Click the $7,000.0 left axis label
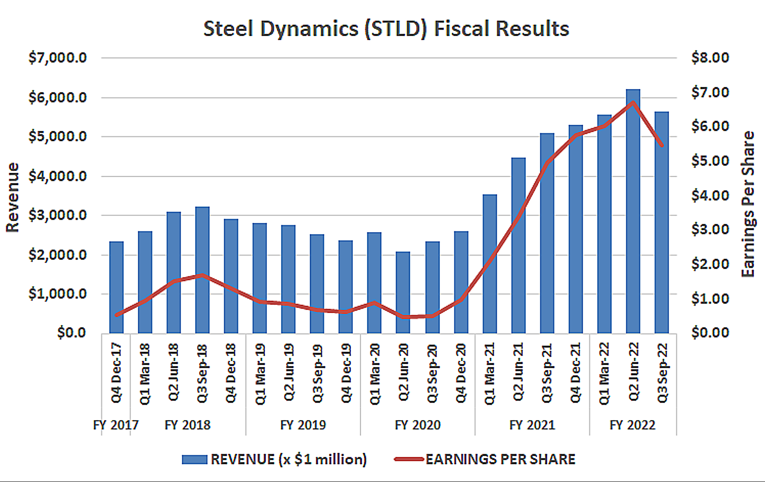This screenshot has height=482, width=765. (x=58, y=58)
